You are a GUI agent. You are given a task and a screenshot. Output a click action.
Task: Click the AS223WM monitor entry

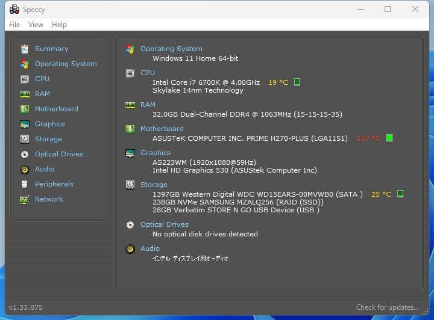pos(204,162)
